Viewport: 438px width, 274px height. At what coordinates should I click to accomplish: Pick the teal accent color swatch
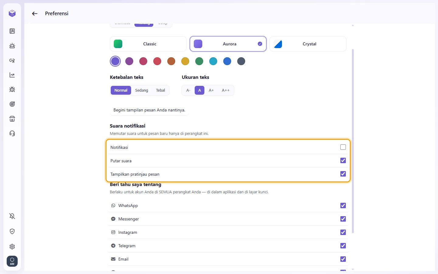coord(213,61)
